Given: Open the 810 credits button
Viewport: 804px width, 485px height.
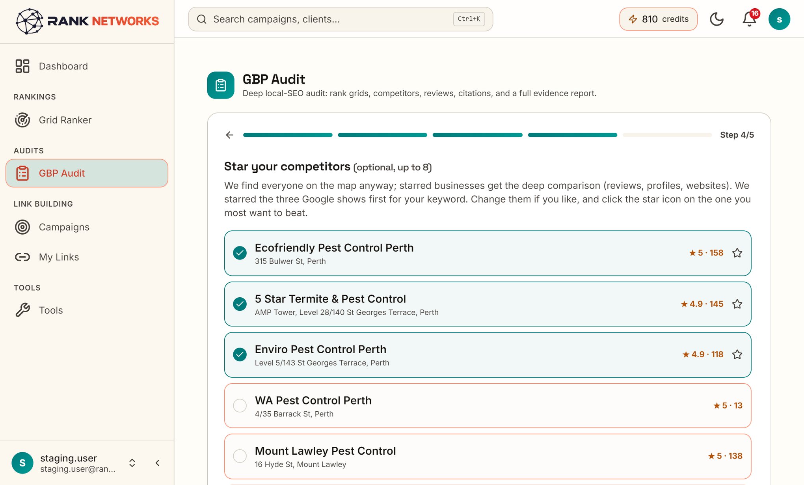Looking at the screenshot, I should tap(658, 19).
